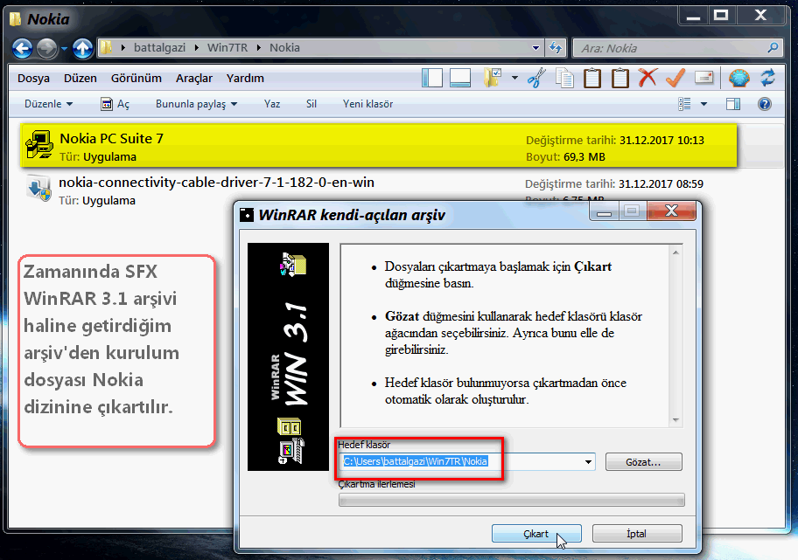This screenshot has width=798, height=560.
Task: Go back with the Explorer Back arrow
Action: point(23,48)
